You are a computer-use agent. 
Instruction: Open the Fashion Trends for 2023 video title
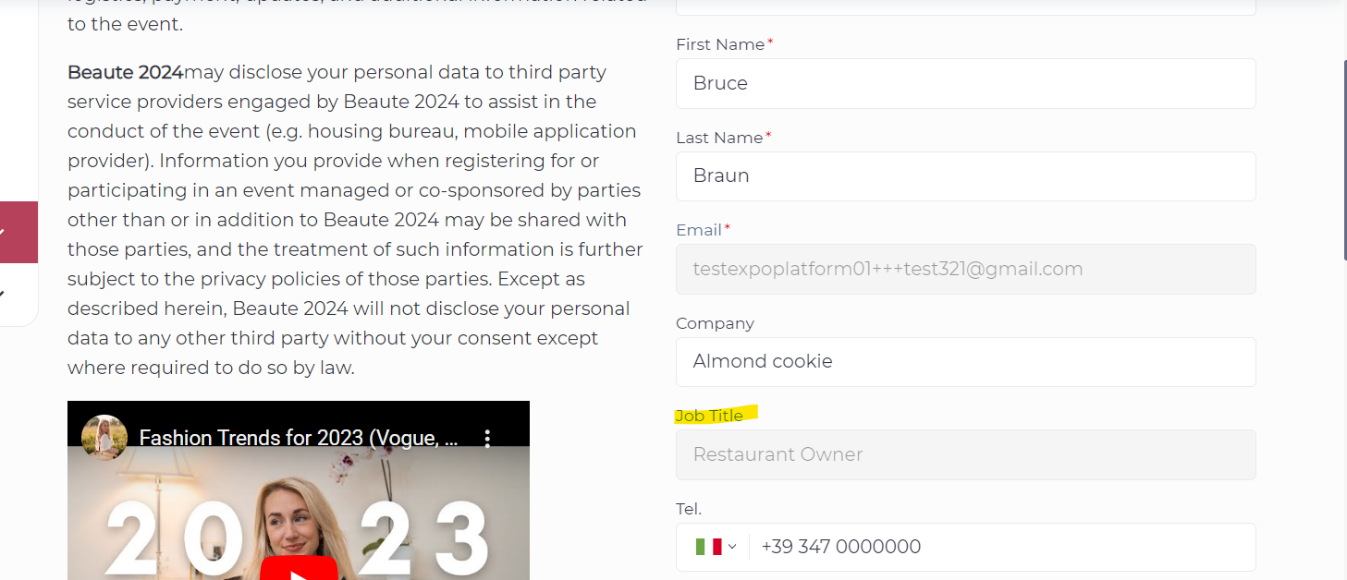[x=298, y=438]
